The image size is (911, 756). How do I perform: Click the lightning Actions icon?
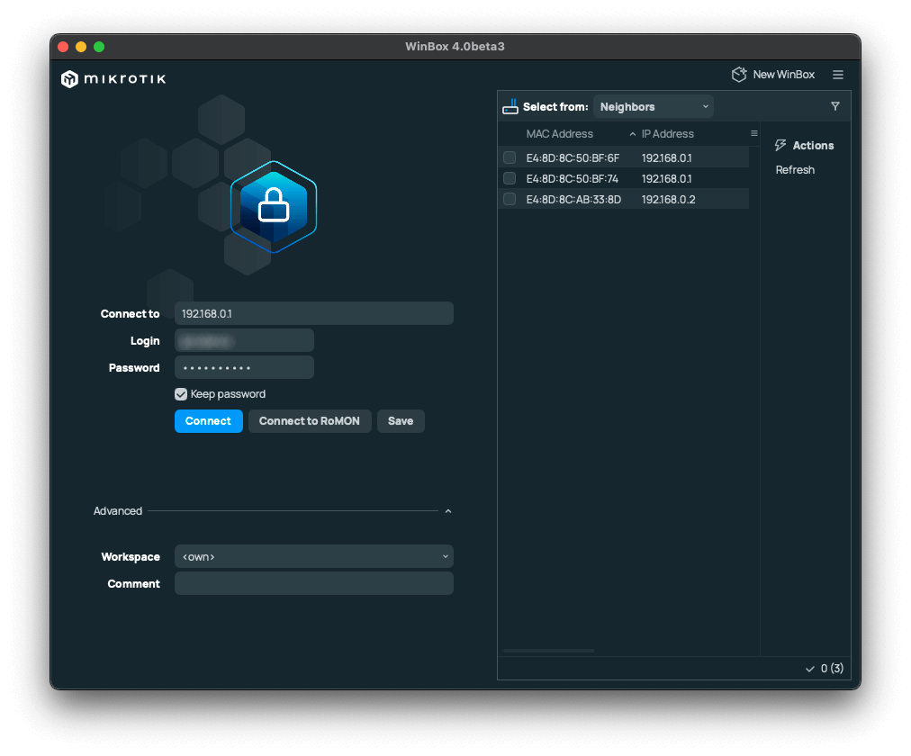[x=780, y=145]
